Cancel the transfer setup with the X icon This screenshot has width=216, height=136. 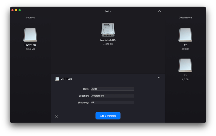57,116
